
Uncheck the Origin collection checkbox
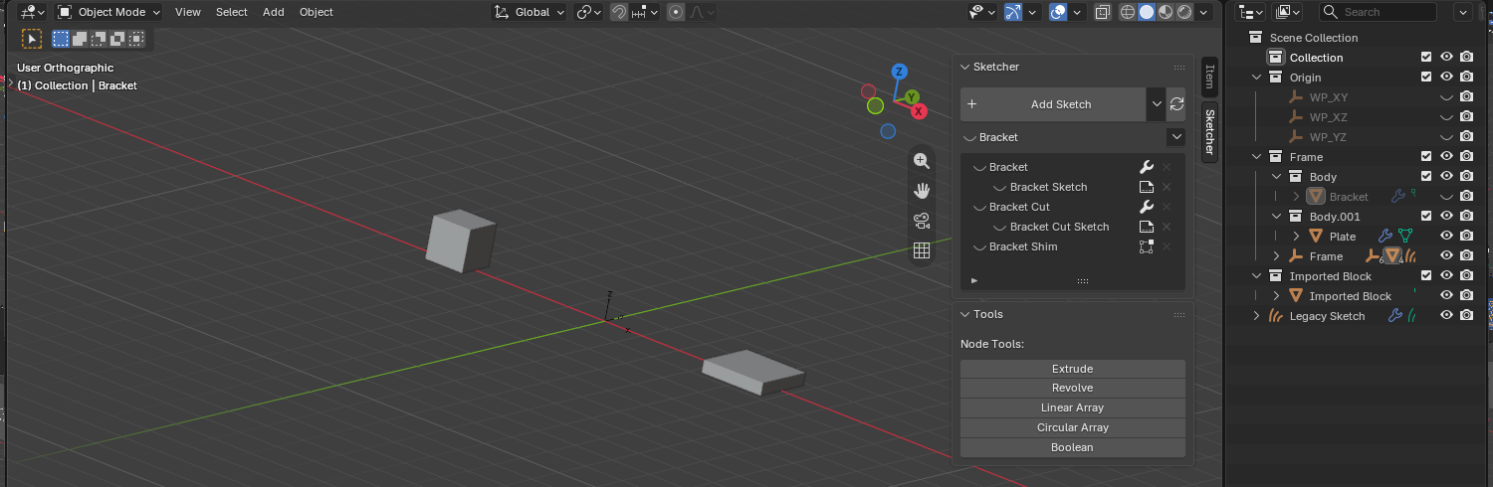click(1427, 78)
